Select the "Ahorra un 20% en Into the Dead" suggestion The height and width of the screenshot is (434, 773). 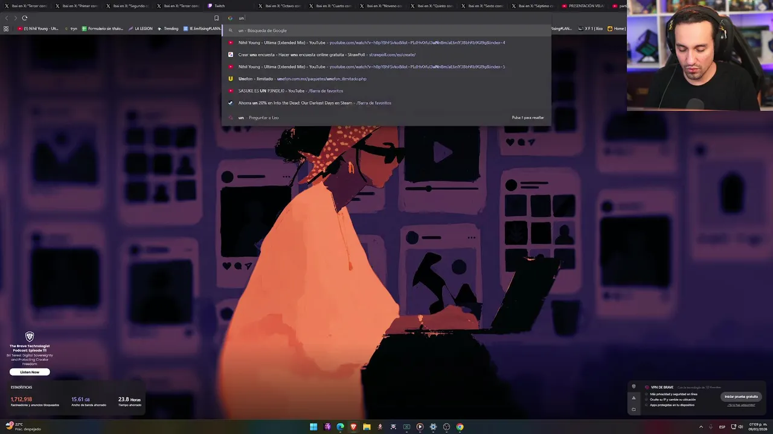click(x=386, y=102)
